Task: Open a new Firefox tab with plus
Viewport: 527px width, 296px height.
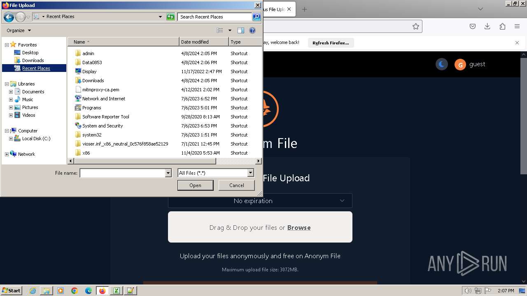Action: click(304, 9)
